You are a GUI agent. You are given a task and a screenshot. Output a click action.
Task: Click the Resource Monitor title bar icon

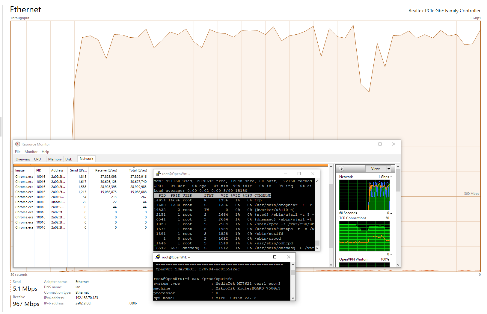[18, 144]
